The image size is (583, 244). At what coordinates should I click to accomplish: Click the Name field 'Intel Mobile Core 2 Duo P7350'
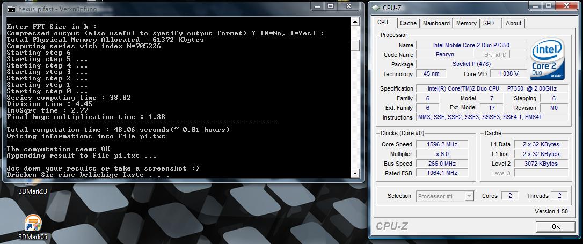[x=471, y=45]
